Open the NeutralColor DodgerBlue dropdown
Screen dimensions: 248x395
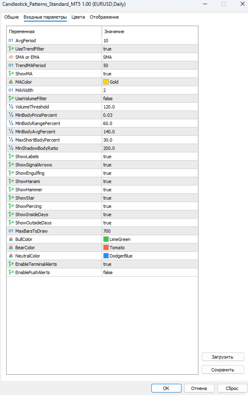pyautogui.click(x=150, y=256)
